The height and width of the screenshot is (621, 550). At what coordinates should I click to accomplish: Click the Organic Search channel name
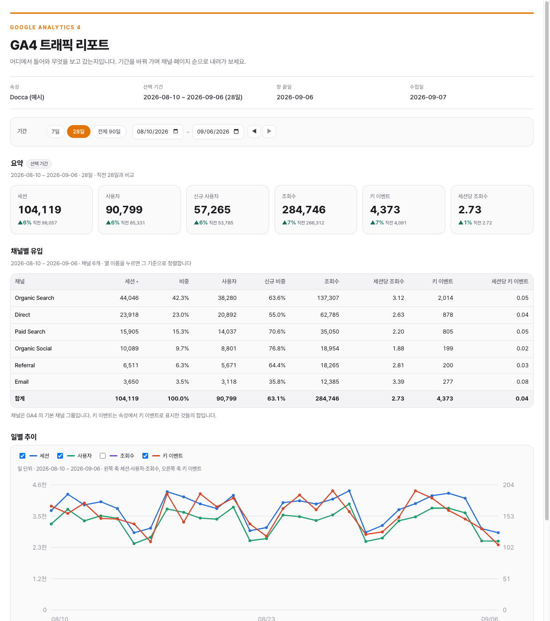tap(35, 298)
